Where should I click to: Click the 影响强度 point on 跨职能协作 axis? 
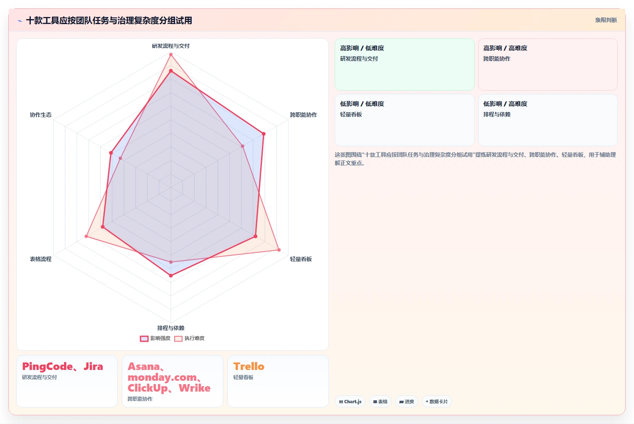264,134
